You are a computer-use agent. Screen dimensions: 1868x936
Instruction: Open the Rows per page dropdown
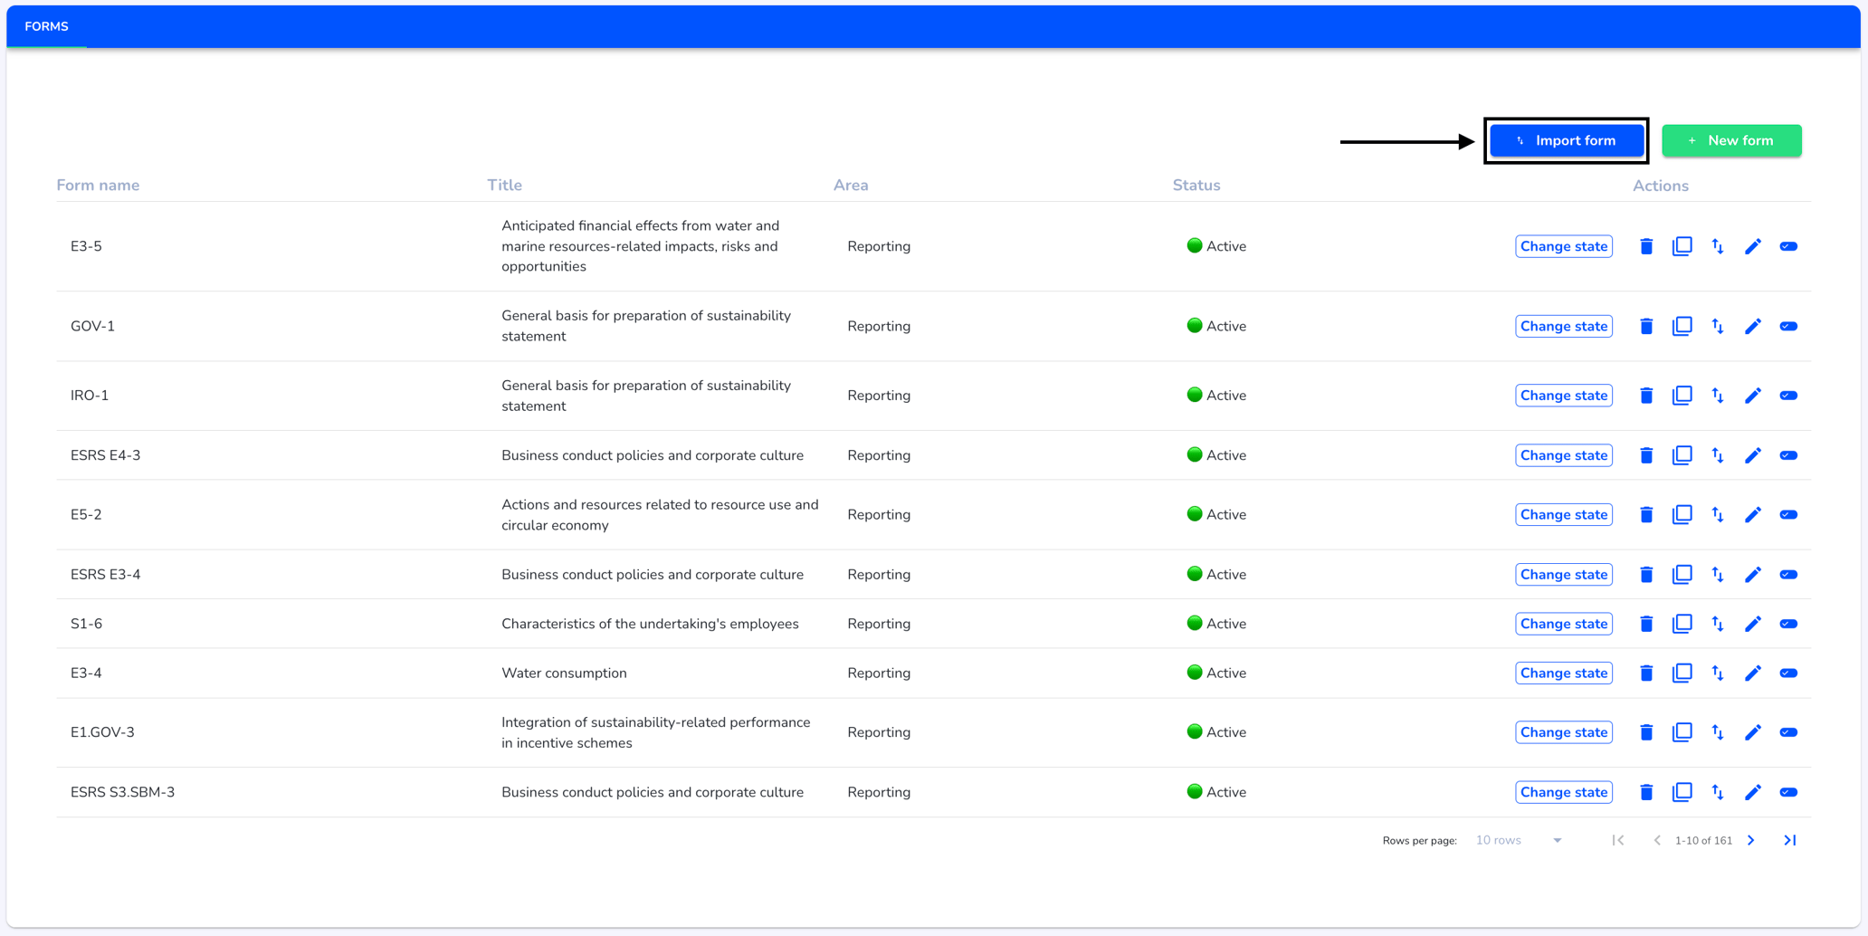[x=1519, y=840]
